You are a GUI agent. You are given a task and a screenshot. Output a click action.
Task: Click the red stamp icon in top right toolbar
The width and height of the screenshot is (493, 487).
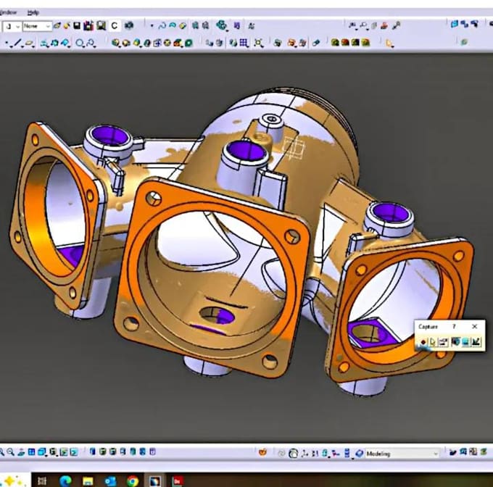point(384,26)
